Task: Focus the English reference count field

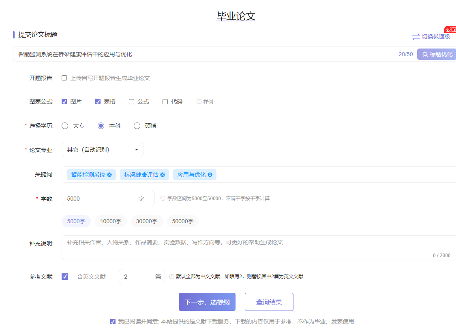Action: pos(141,277)
